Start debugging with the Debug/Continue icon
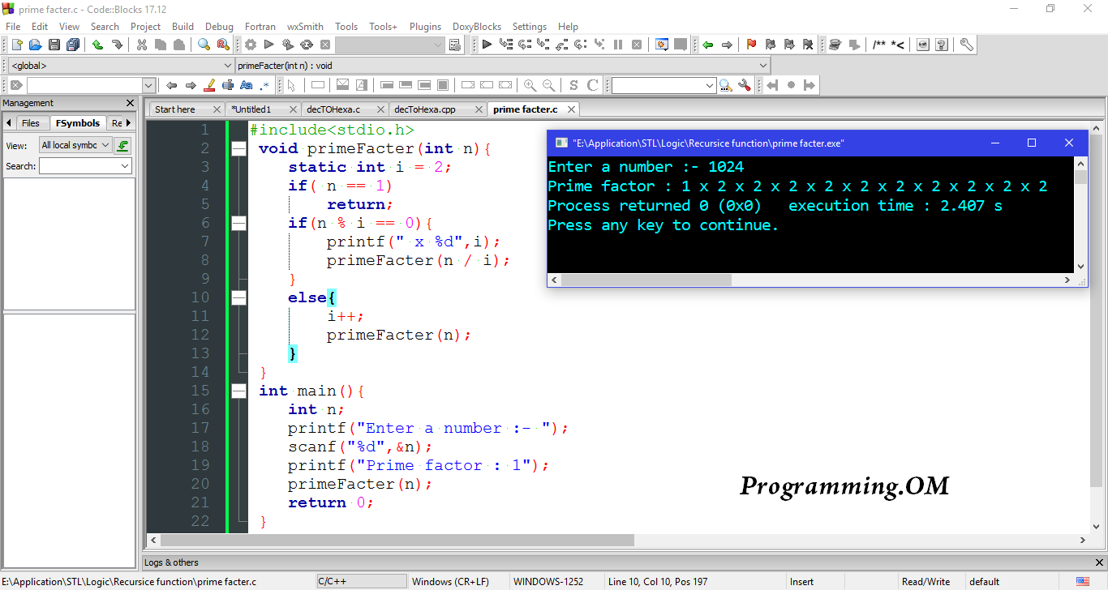 (487, 45)
